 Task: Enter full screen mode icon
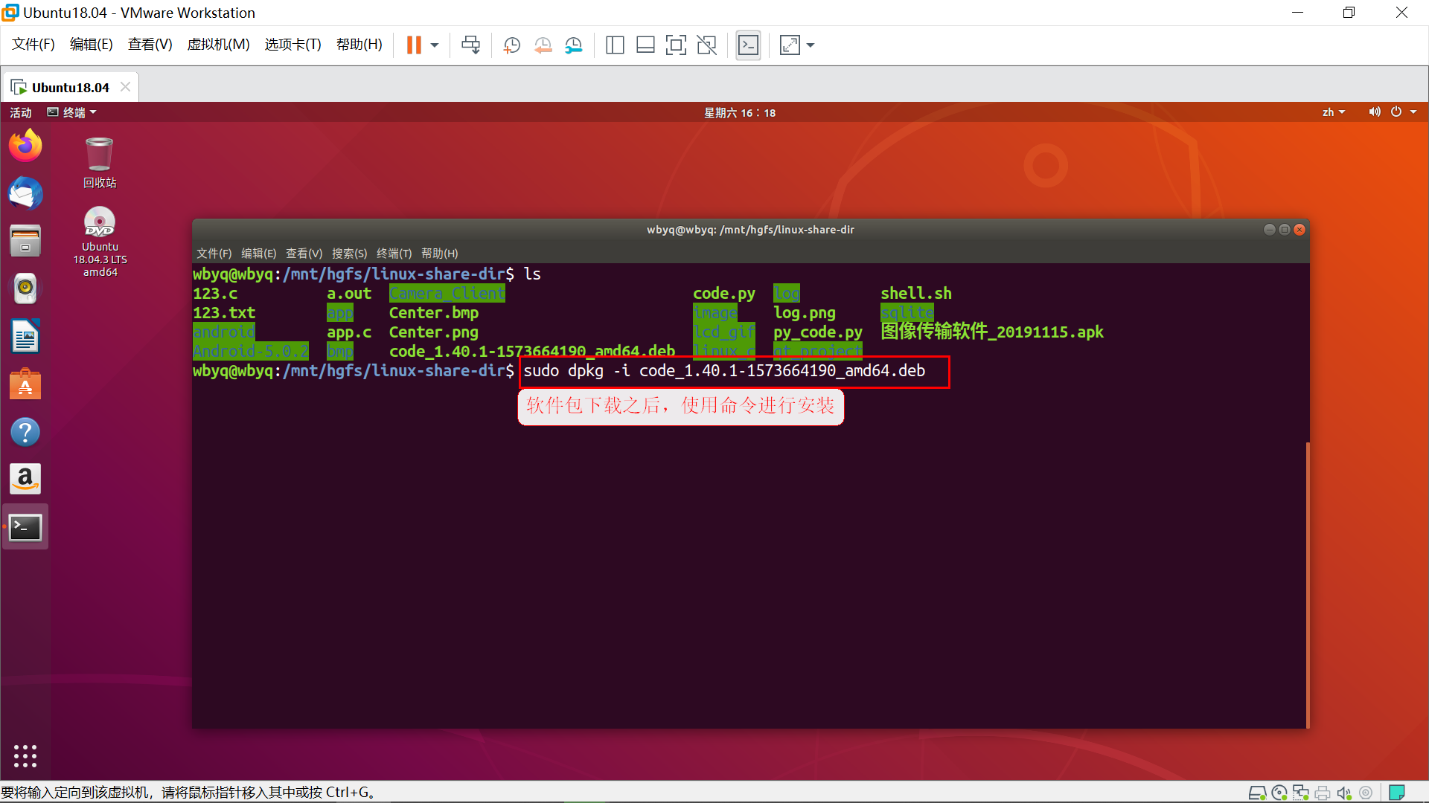point(675,45)
